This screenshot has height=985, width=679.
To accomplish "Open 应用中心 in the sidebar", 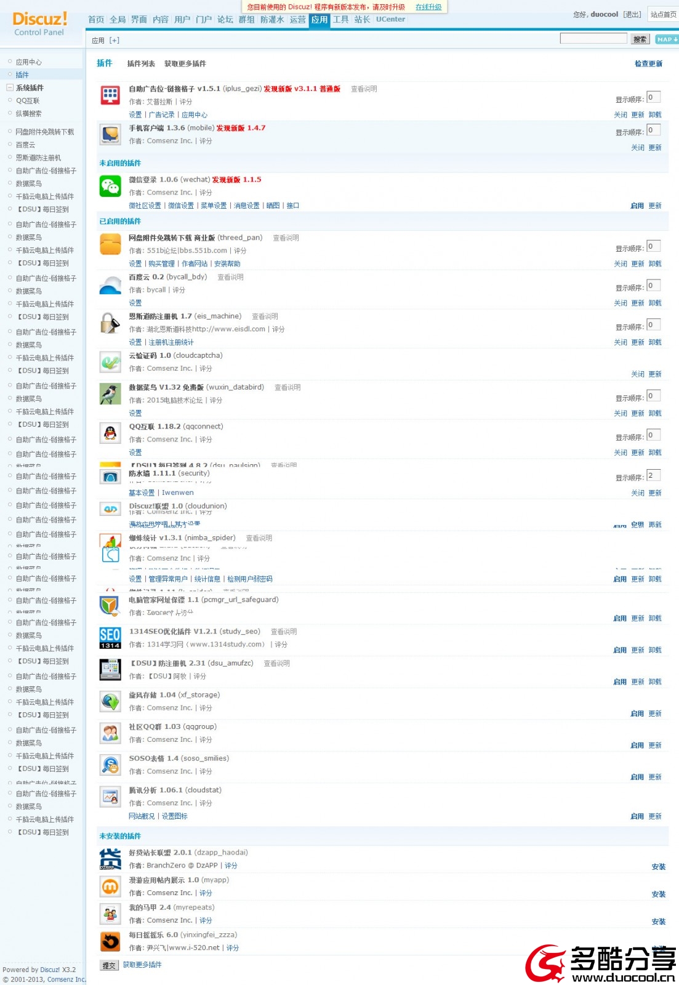I will (x=29, y=62).
